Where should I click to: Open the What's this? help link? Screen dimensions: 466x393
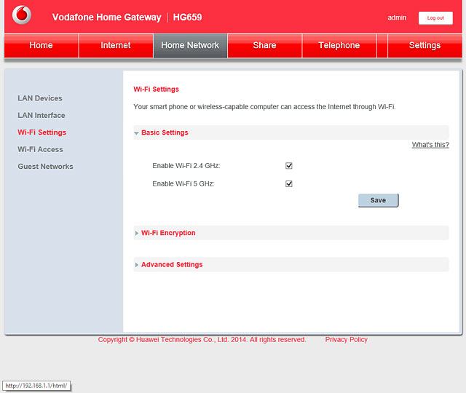pos(430,145)
